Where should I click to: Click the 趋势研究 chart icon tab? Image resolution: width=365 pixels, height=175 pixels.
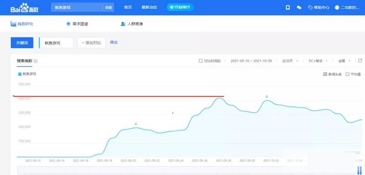tap(22, 24)
